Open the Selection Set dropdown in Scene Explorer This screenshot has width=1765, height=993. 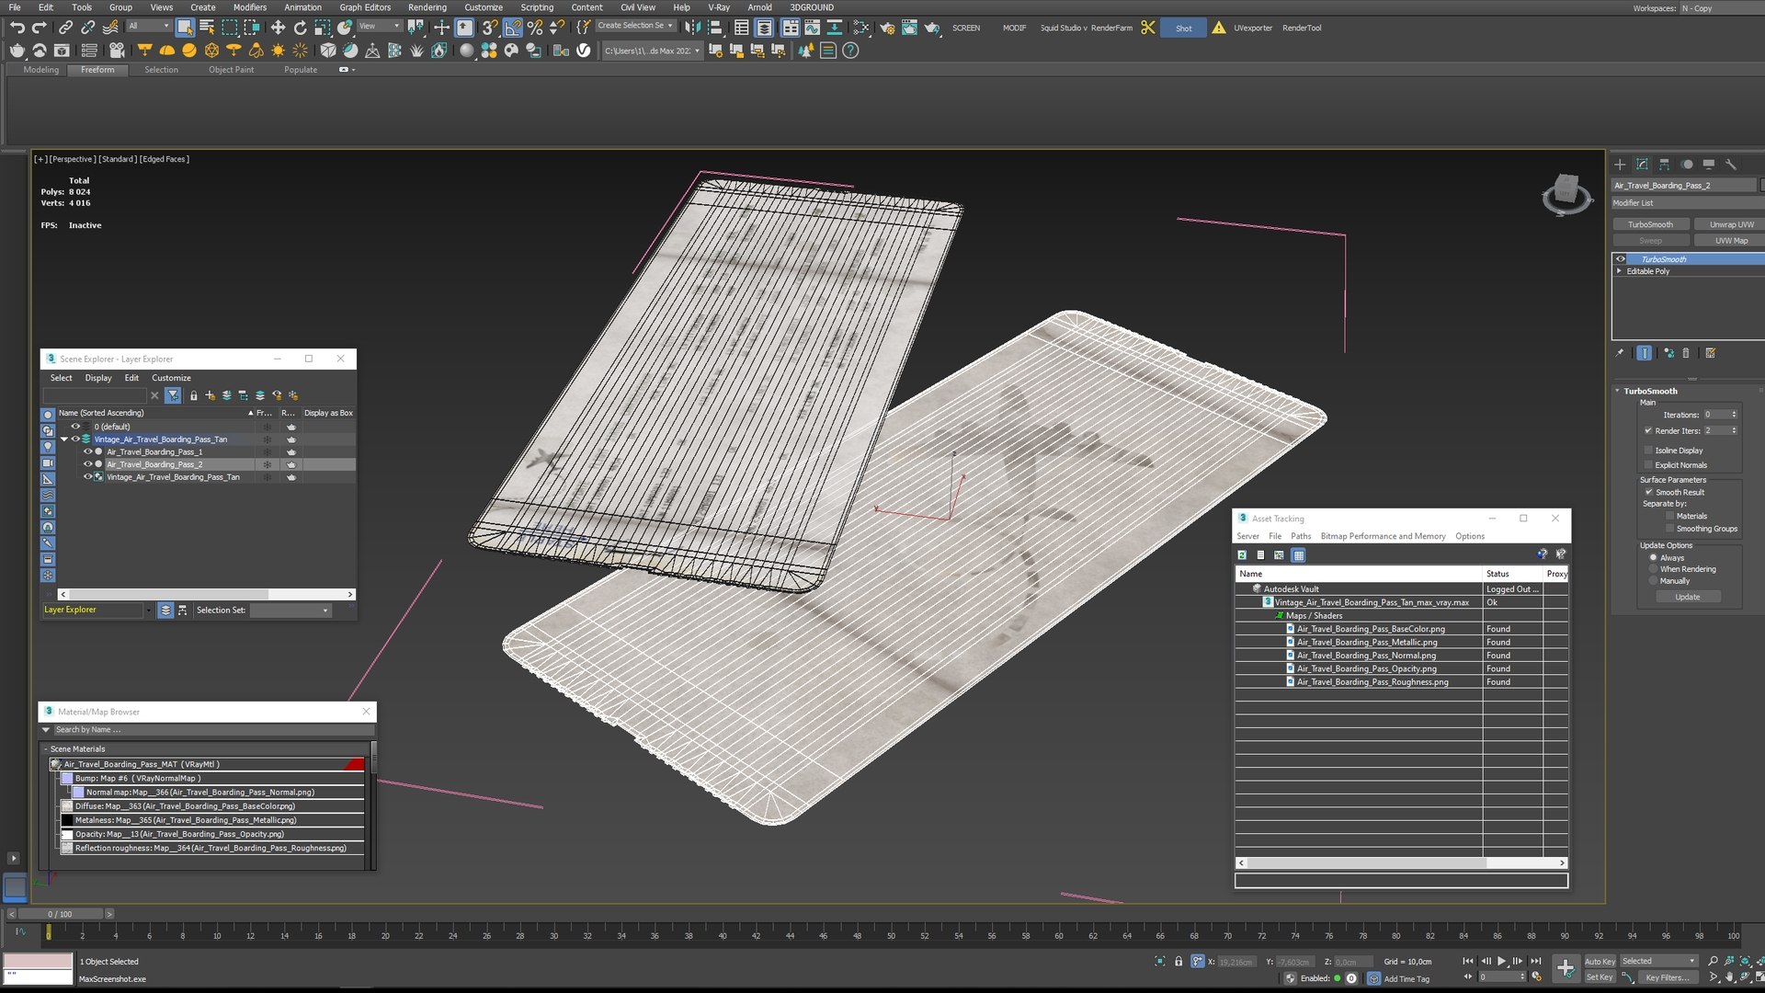(x=290, y=611)
